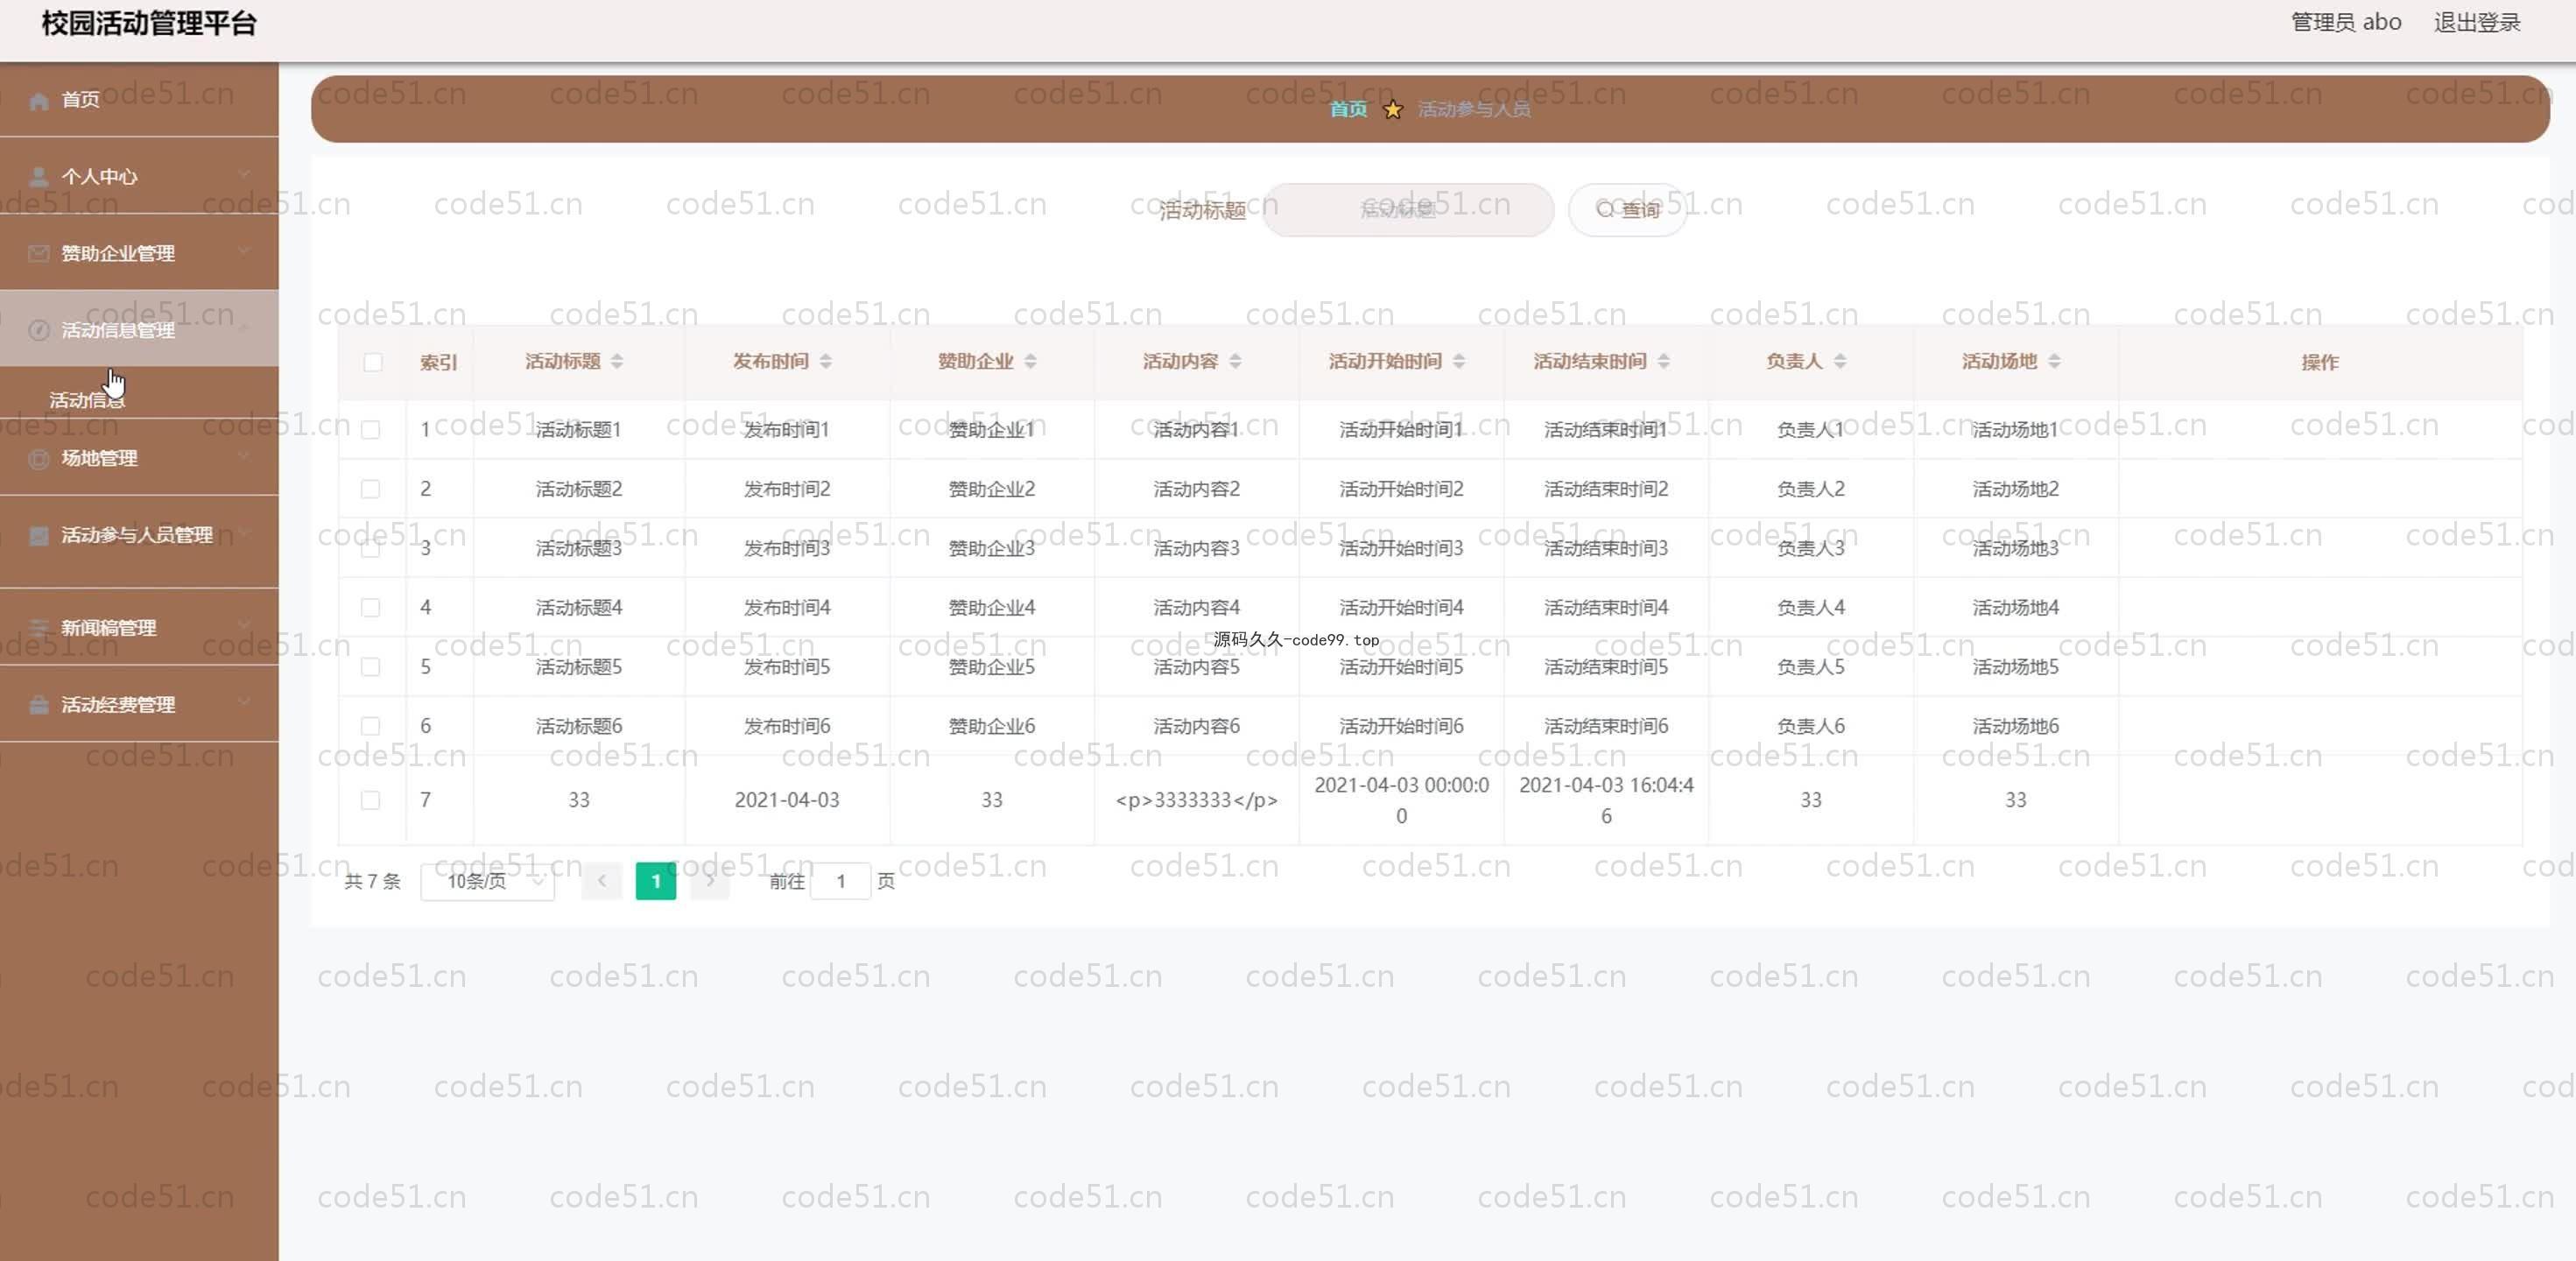
Task: Sort by 活动结束时间 column arrows
Action: pyautogui.click(x=1664, y=361)
